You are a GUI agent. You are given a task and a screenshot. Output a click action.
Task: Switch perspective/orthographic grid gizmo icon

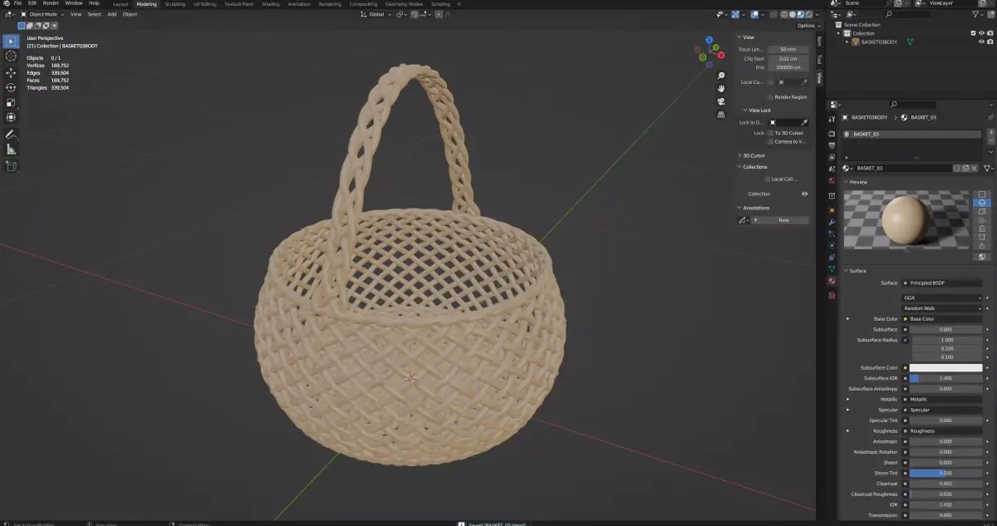pos(721,113)
